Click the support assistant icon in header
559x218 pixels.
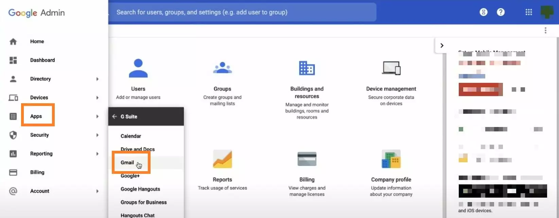[x=484, y=12]
